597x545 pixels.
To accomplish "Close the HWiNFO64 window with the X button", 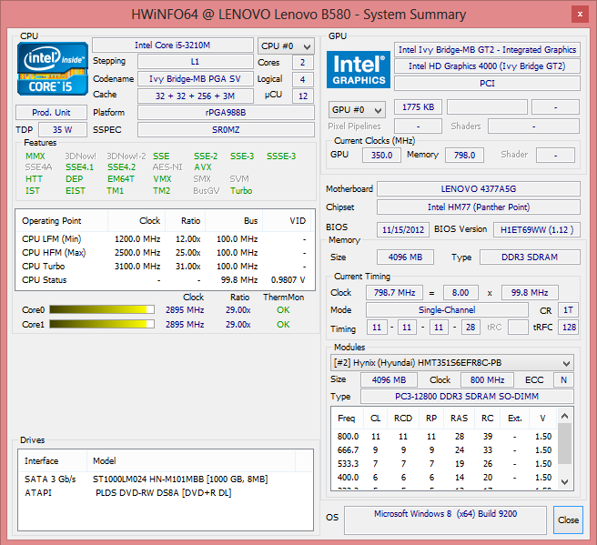I will point(580,15).
